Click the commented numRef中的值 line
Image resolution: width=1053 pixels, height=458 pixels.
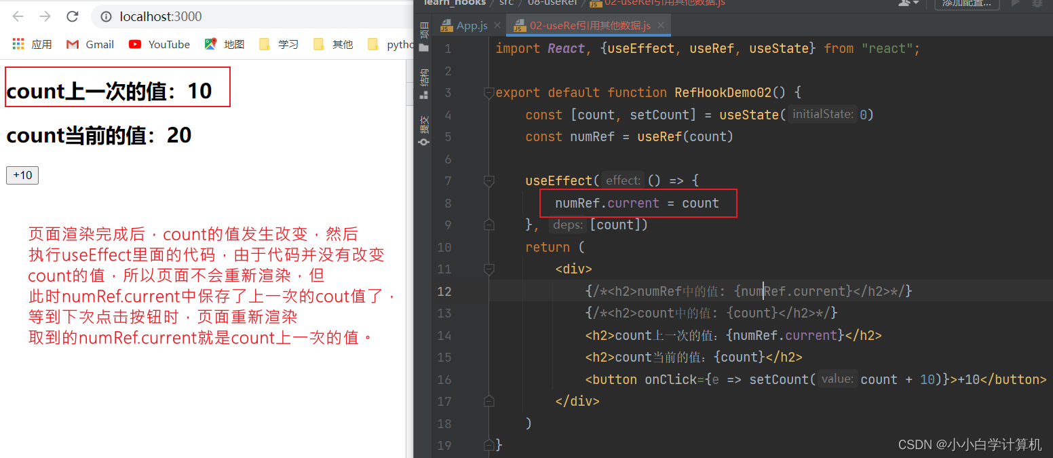point(748,291)
